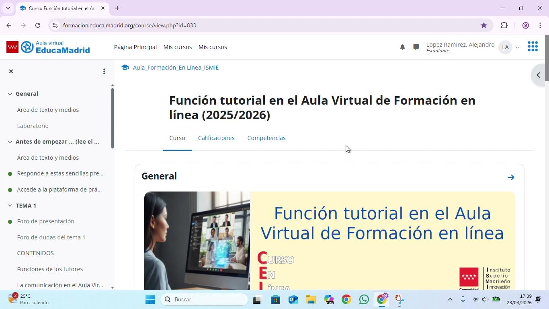The width and height of the screenshot is (549, 309).
Task: Launch WhatsApp from the taskbar
Action: [x=364, y=299]
